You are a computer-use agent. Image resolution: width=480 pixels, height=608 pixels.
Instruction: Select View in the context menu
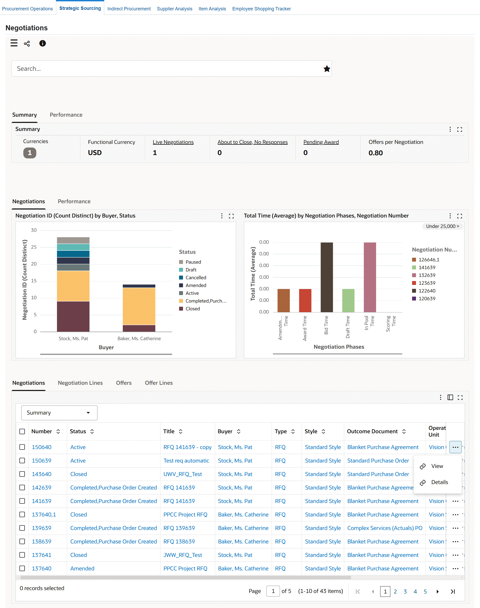pyautogui.click(x=437, y=466)
